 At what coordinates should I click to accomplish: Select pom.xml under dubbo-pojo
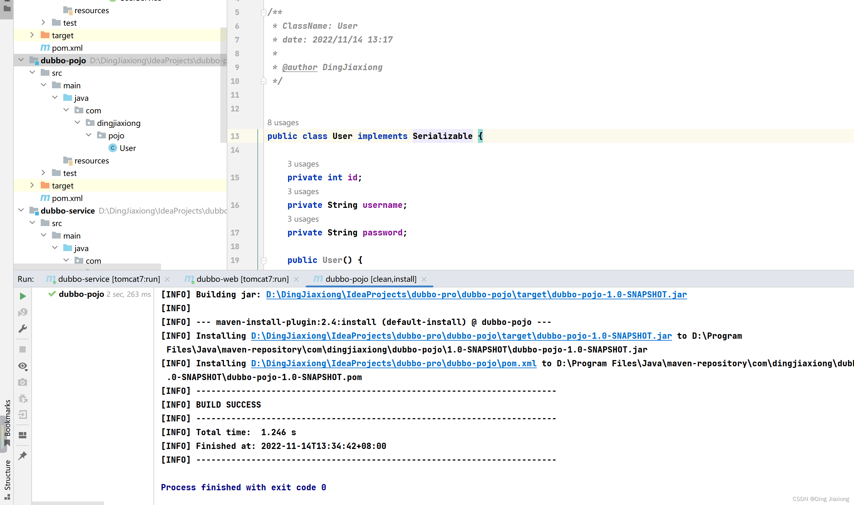click(62, 198)
